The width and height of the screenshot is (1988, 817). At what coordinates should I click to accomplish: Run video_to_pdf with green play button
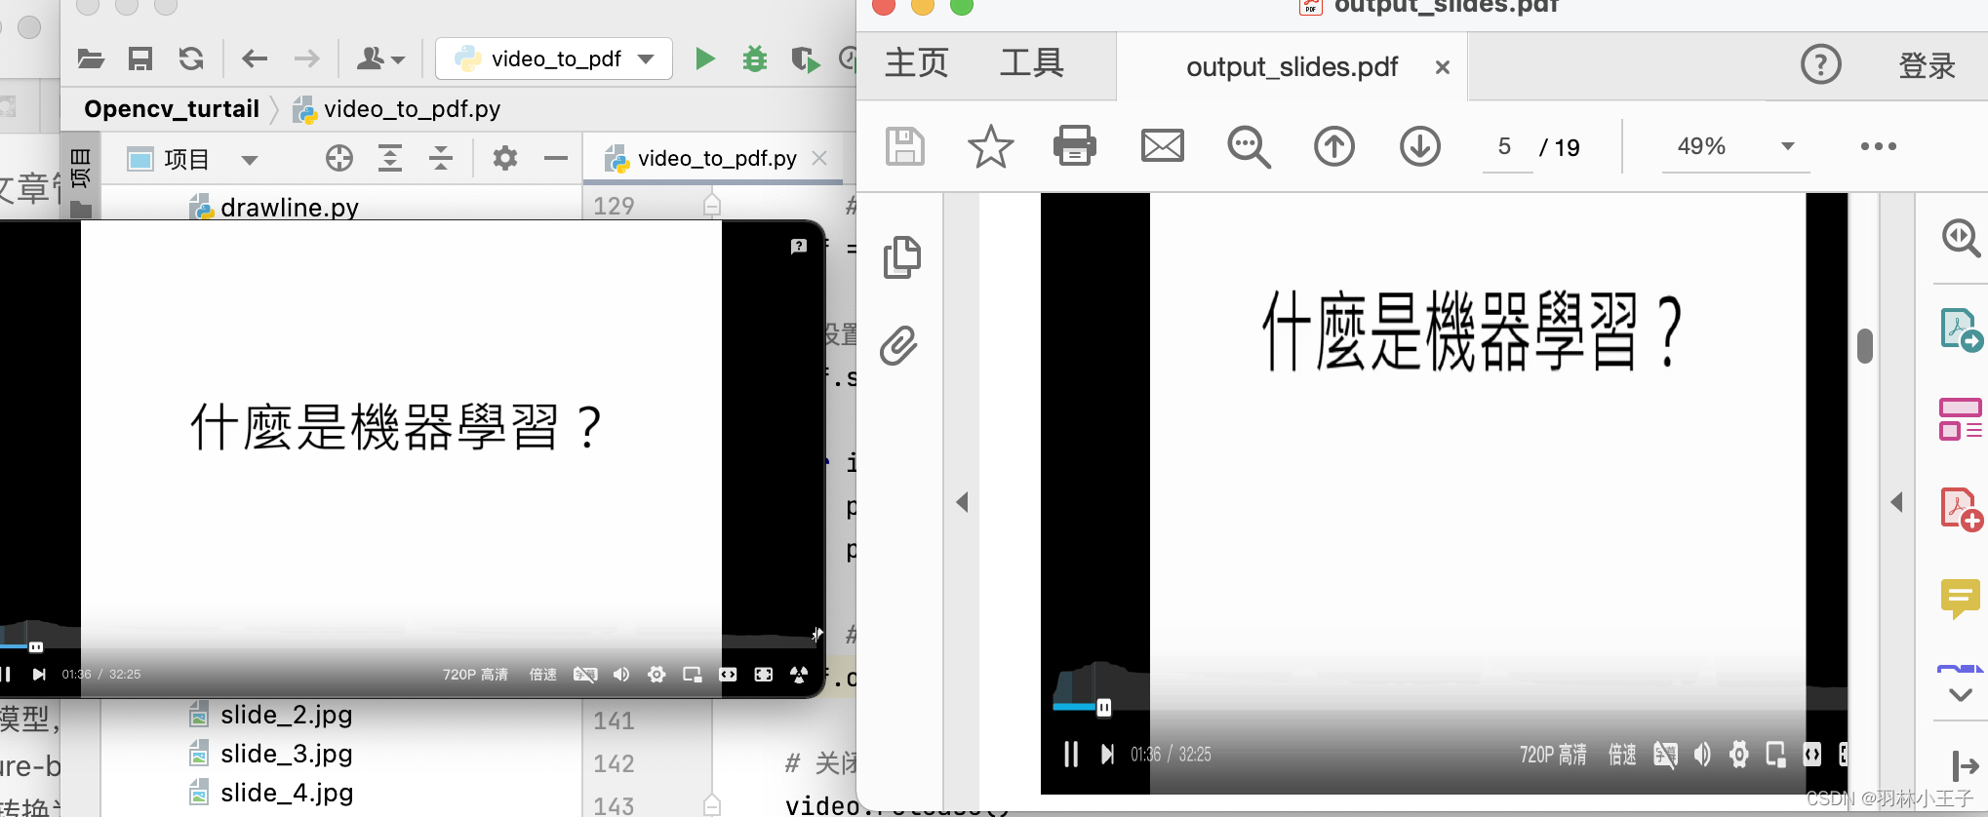coord(704,59)
